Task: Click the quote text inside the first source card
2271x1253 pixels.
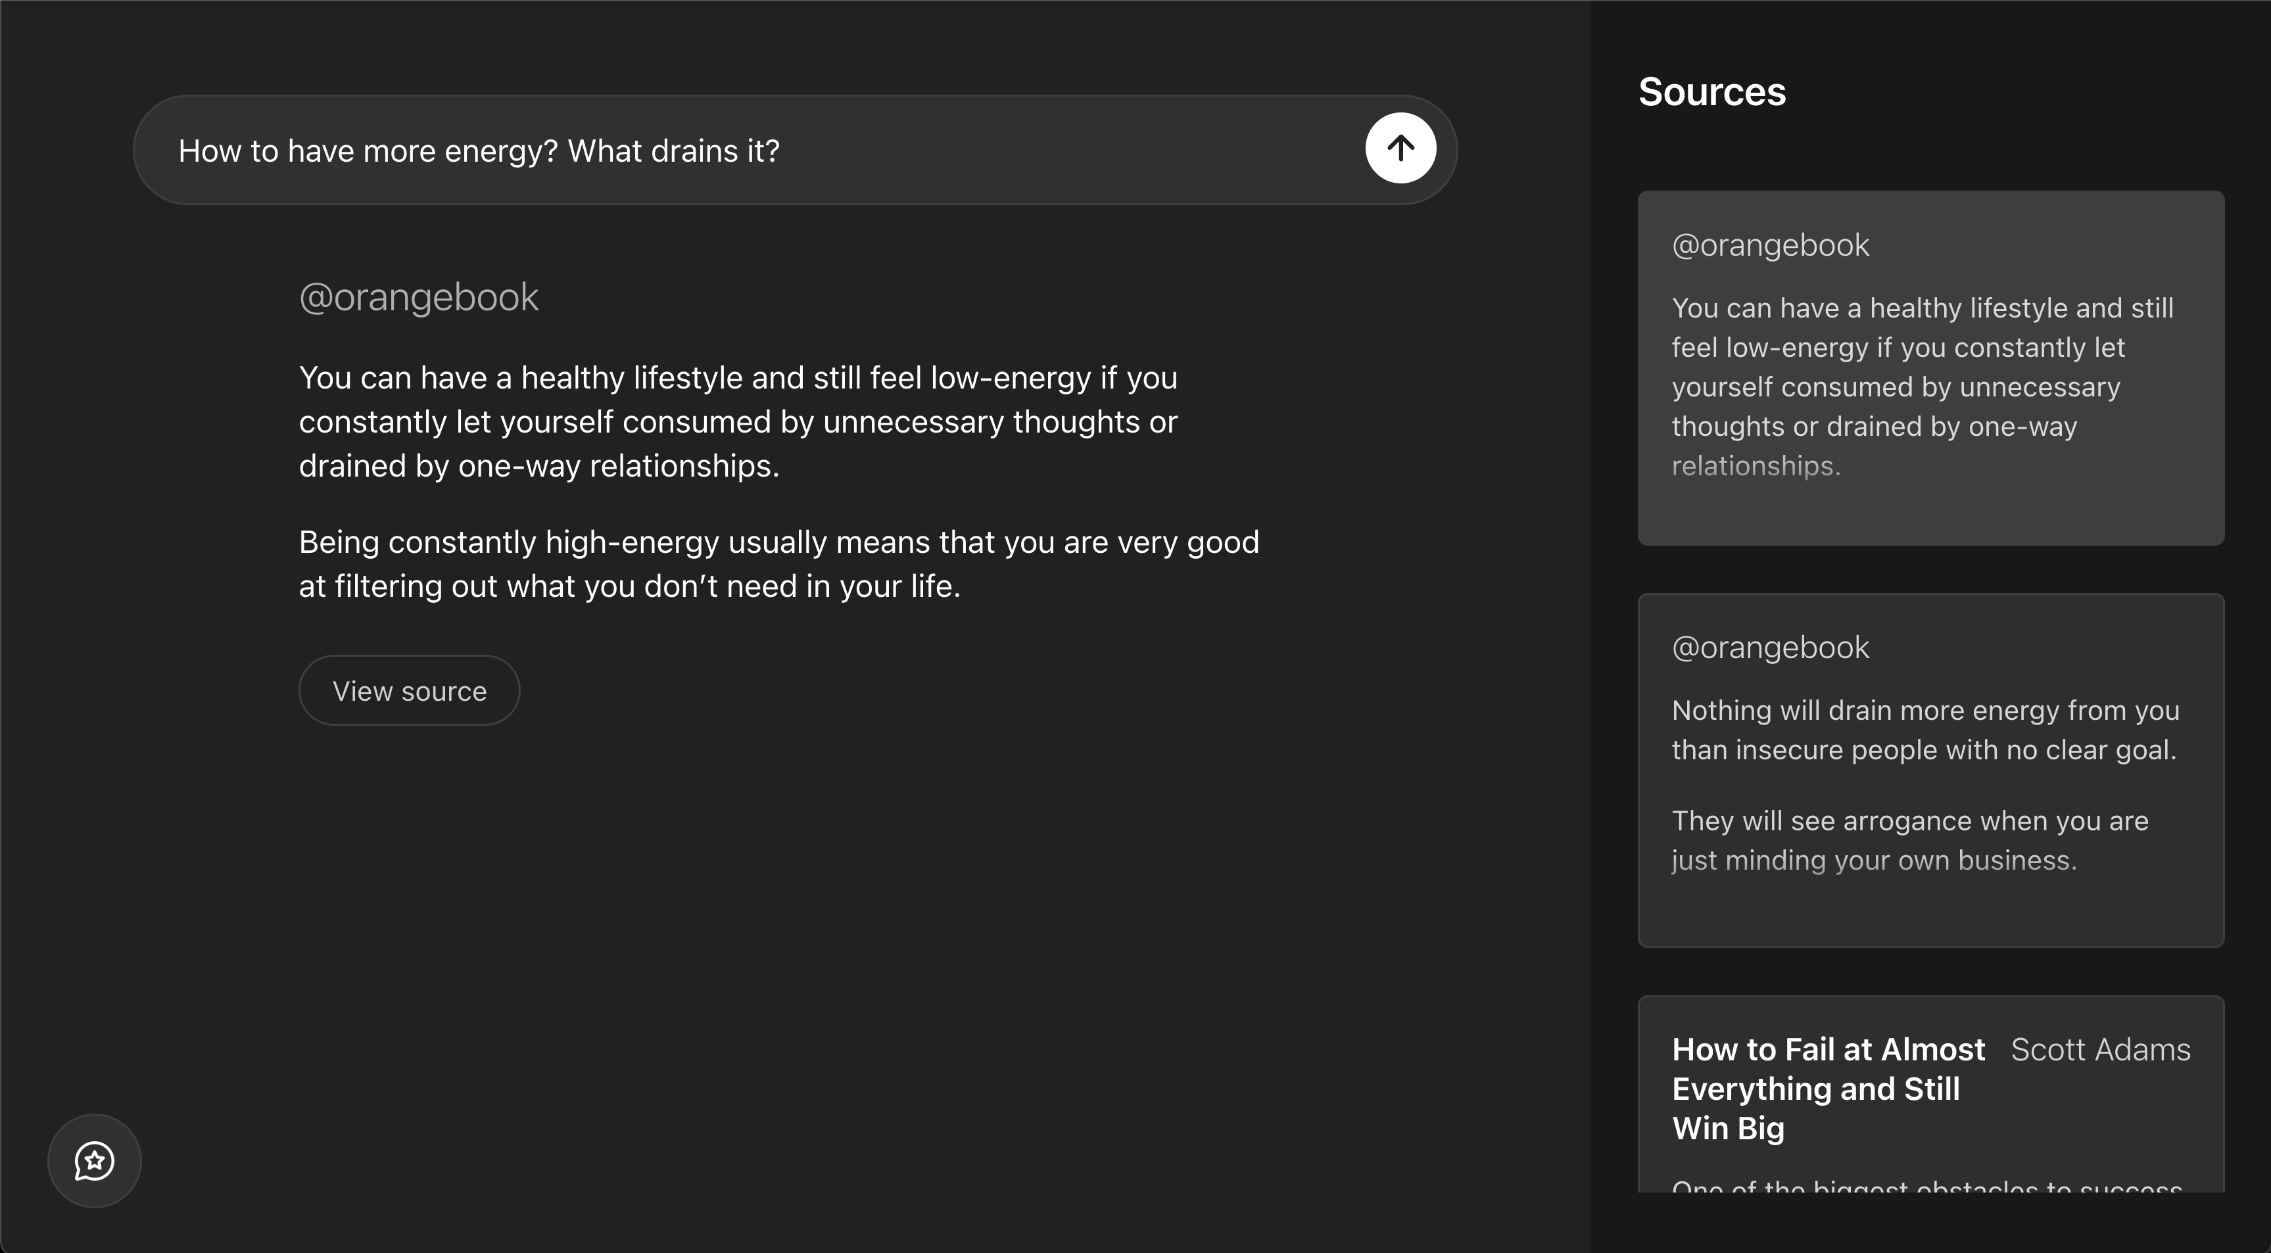Action: [1922, 386]
